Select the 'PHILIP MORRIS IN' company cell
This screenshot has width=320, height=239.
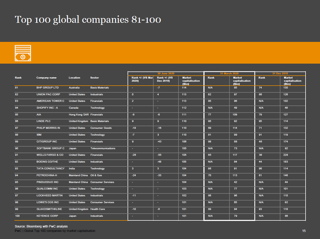coord(48,128)
